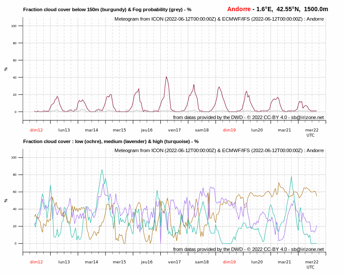The height and width of the screenshot is (275, 343).
Task: Click 'ven17' label under the bottom chart
Action: [x=175, y=262]
